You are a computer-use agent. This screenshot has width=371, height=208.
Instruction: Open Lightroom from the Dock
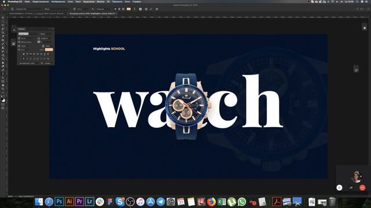[90, 202]
